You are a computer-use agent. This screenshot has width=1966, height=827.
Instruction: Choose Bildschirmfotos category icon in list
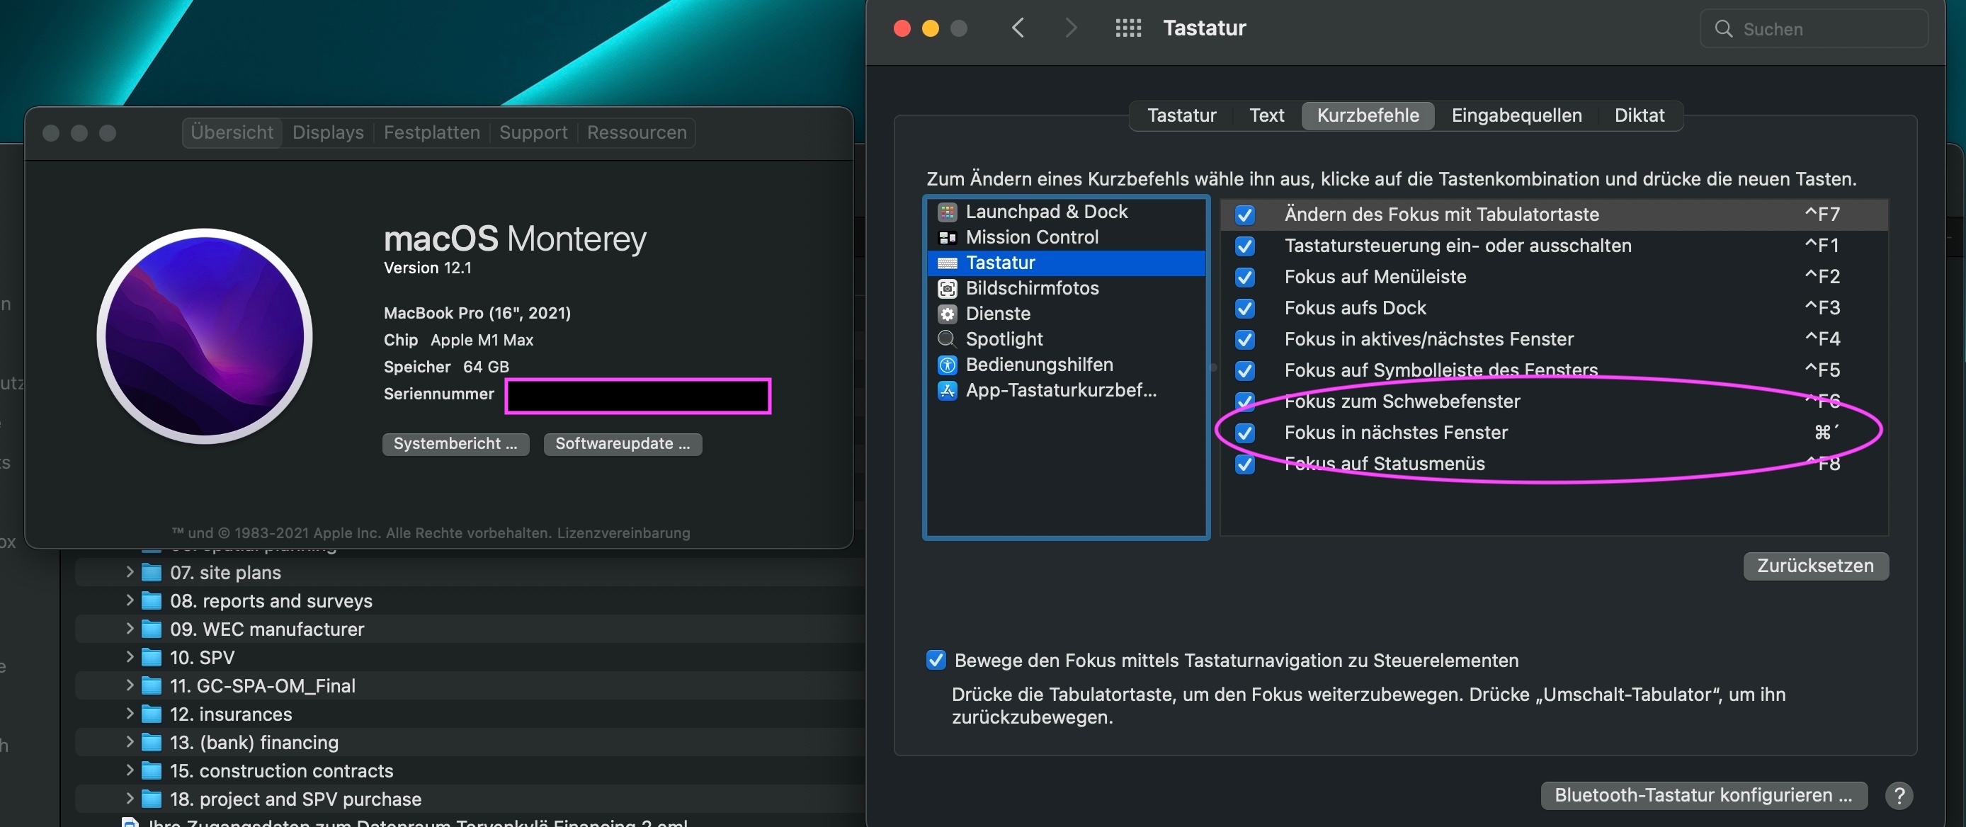click(947, 288)
